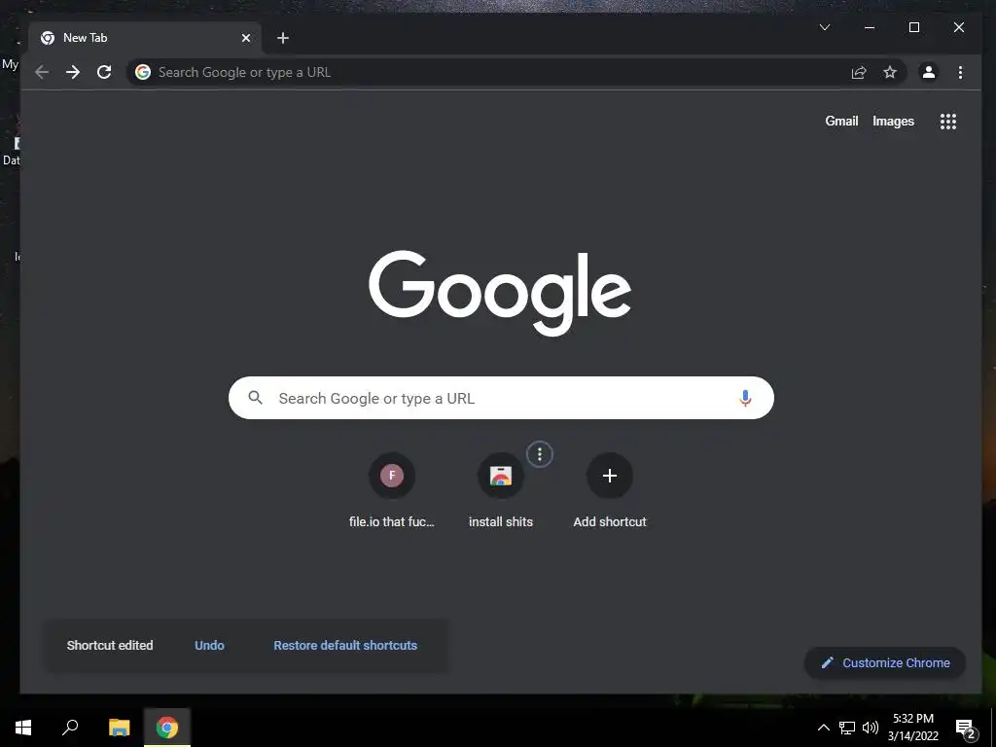This screenshot has width=996, height=747.
Task: Open the Google apps grid
Action: tap(948, 122)
